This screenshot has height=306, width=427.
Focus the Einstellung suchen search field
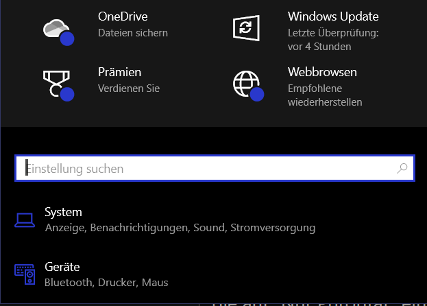215,168
